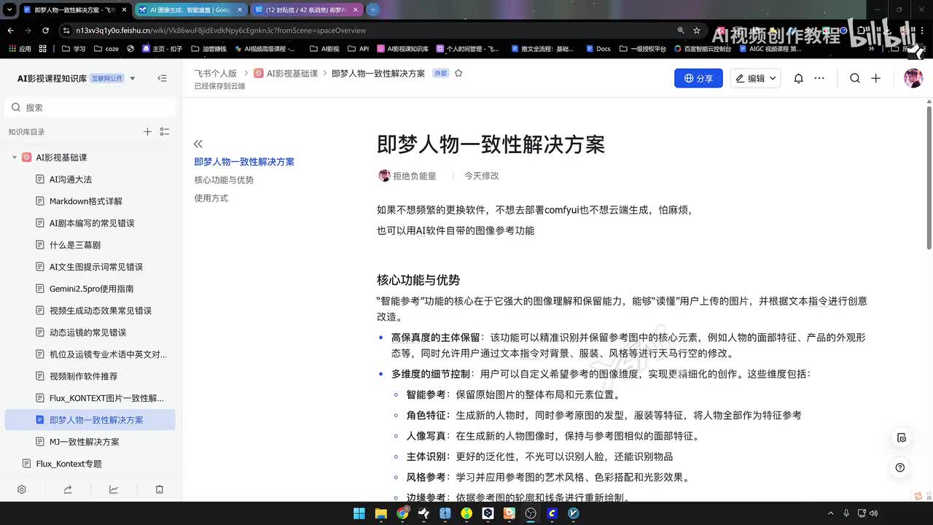The width and height of the screenshot is (933, 525).
Task: Open the coze bookmark folder
Action: 106,49
